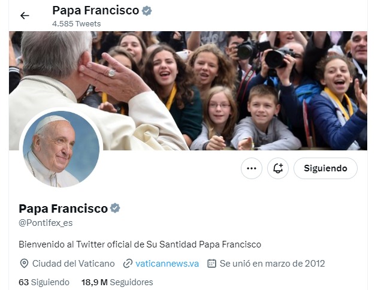
Task: Open the circular profile picture
Action: click(x=61, y=149)
